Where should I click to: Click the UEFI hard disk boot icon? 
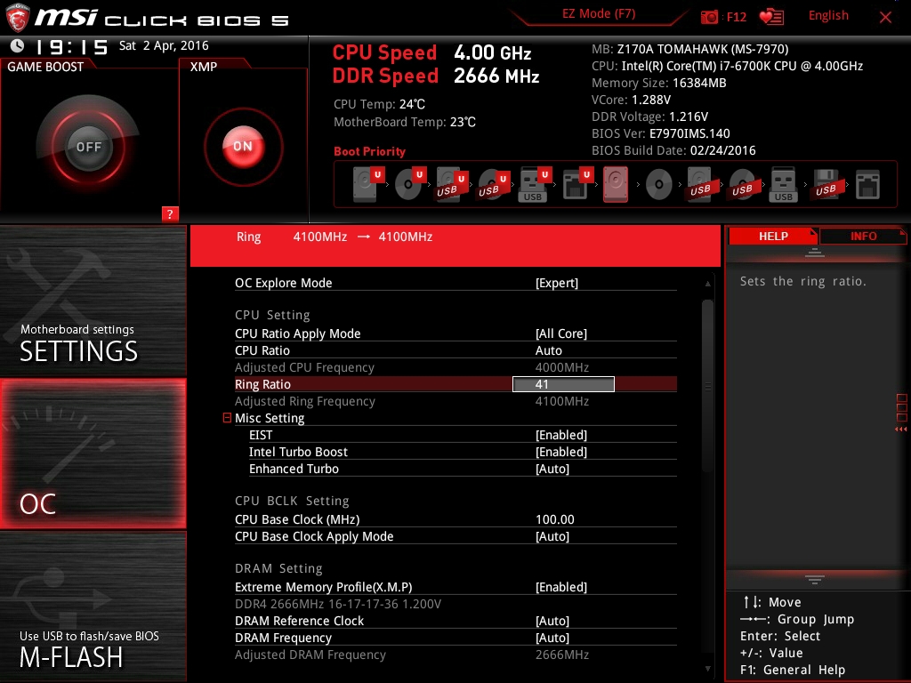pyautogui.click(x=368, y=184)
